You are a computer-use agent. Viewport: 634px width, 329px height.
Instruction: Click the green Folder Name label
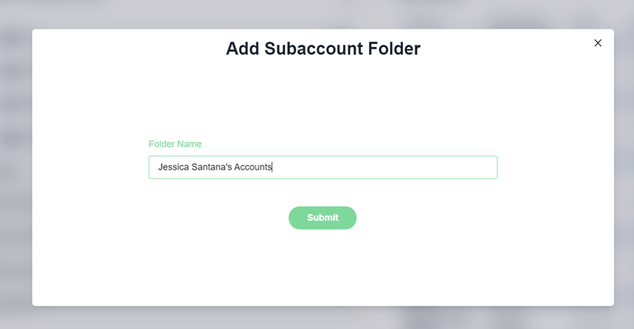point(175,144)
